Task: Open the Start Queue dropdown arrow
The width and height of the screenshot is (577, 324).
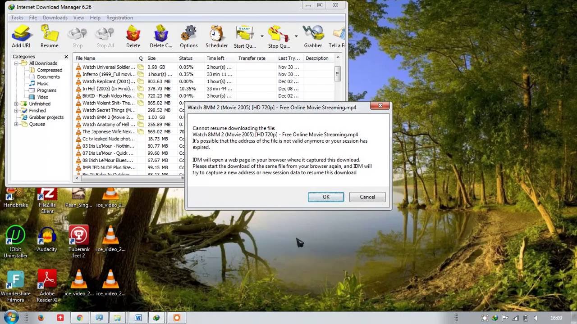Action: click(x=262, y=36)
